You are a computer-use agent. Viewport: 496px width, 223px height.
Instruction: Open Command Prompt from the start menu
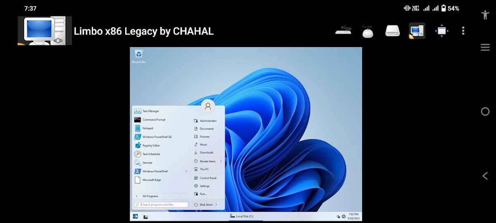coord(154,120)
